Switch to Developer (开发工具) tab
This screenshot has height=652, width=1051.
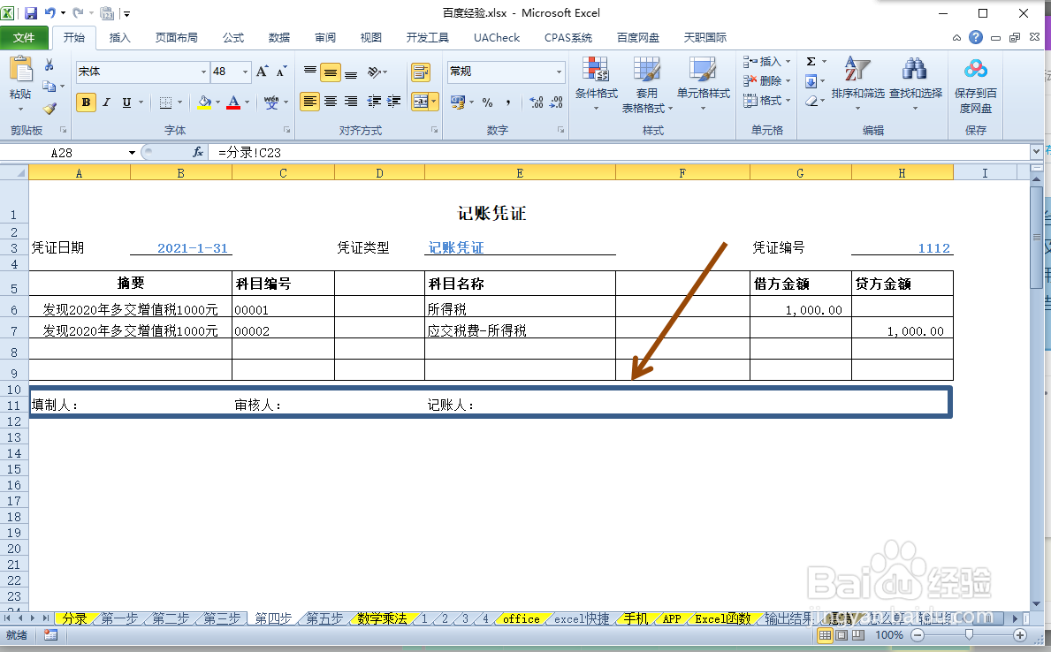[x=428, y=37]
